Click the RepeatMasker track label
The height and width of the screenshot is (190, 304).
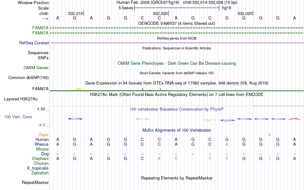[35, 182]
